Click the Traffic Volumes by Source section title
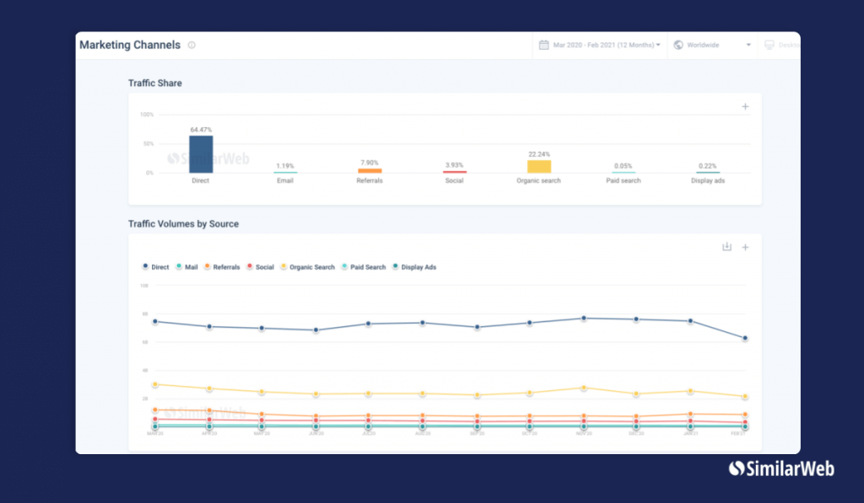The height and width of the screenshot is (503, 864). (x=182, y=223)
